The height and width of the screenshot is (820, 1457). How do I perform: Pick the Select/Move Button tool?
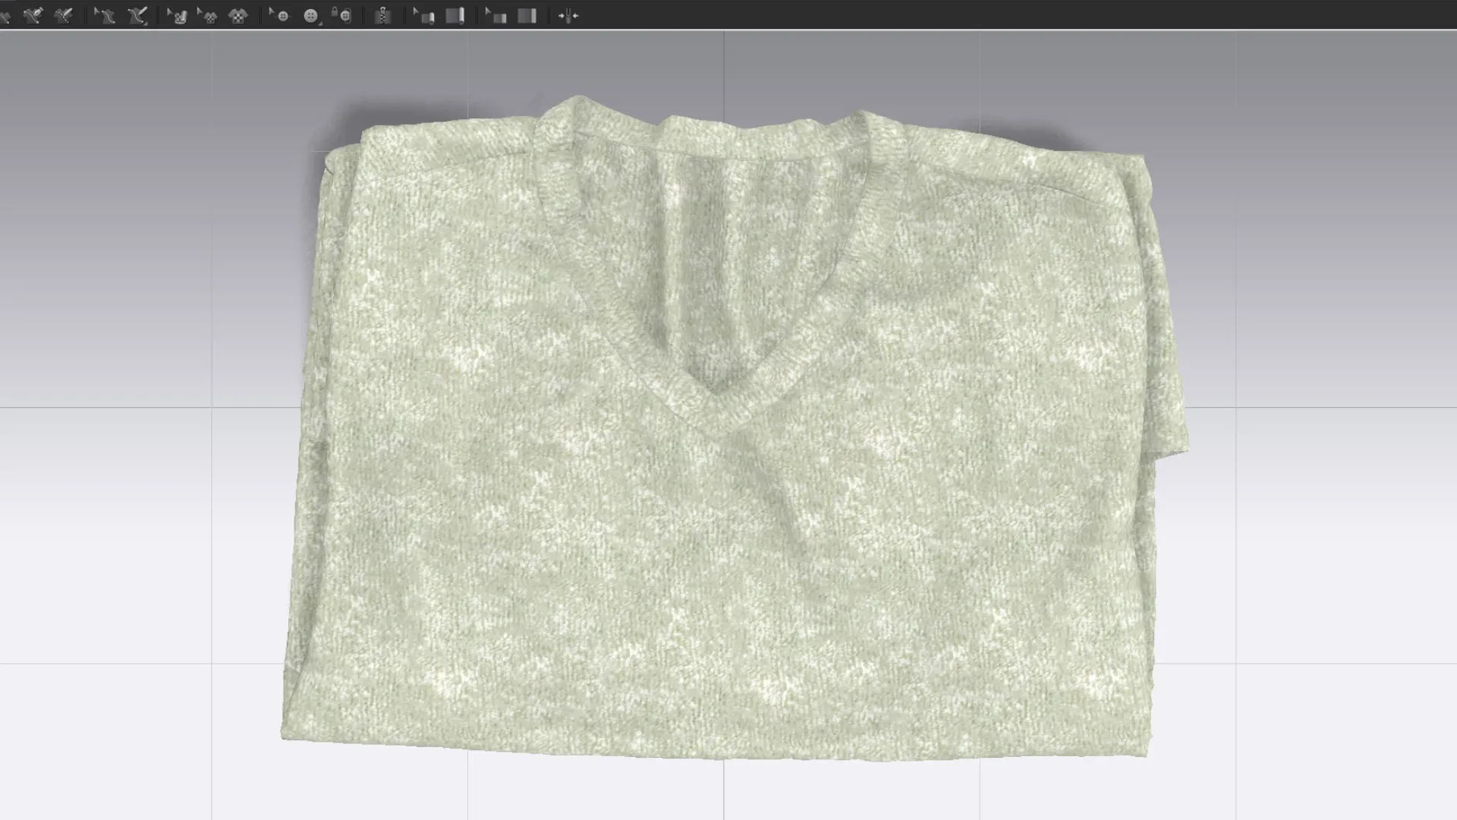280,15
